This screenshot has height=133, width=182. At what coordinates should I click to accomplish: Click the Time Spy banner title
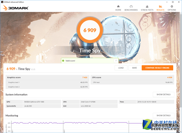[x=90, y=51]
